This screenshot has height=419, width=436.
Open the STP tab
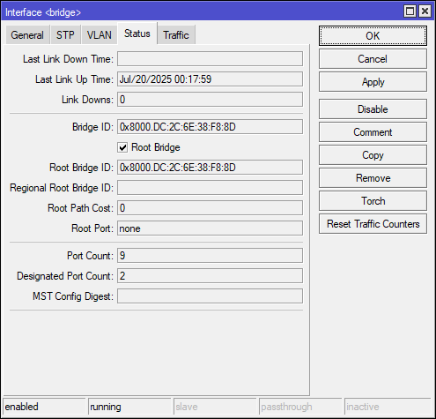[x=65, y=35]
